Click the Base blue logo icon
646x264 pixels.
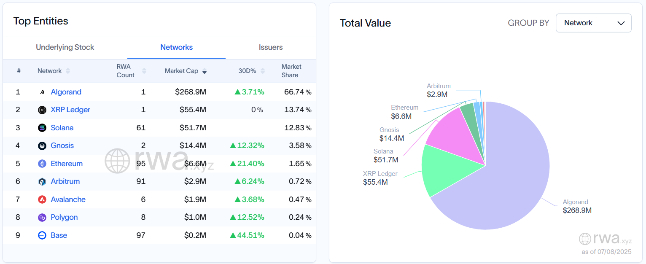(42, 235)
